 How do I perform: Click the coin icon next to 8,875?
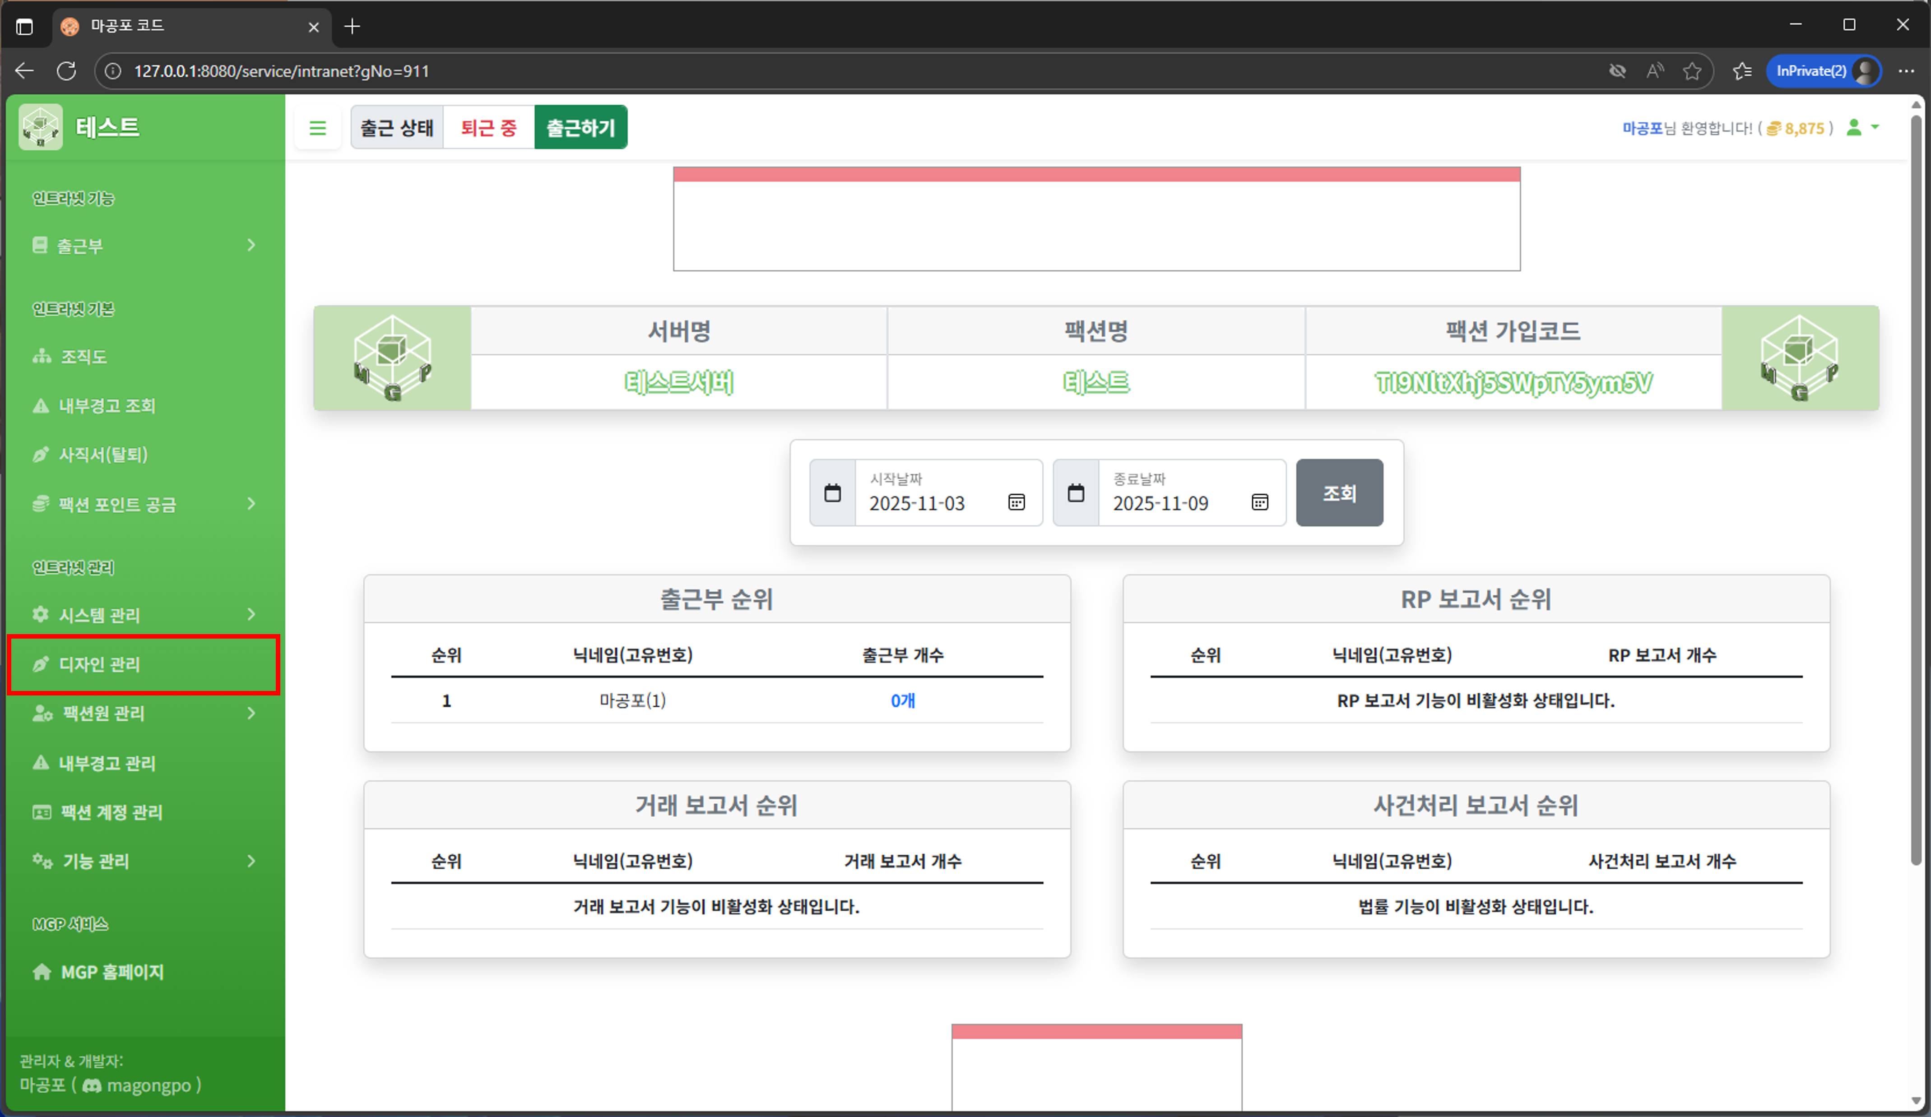click(1775, 128)
